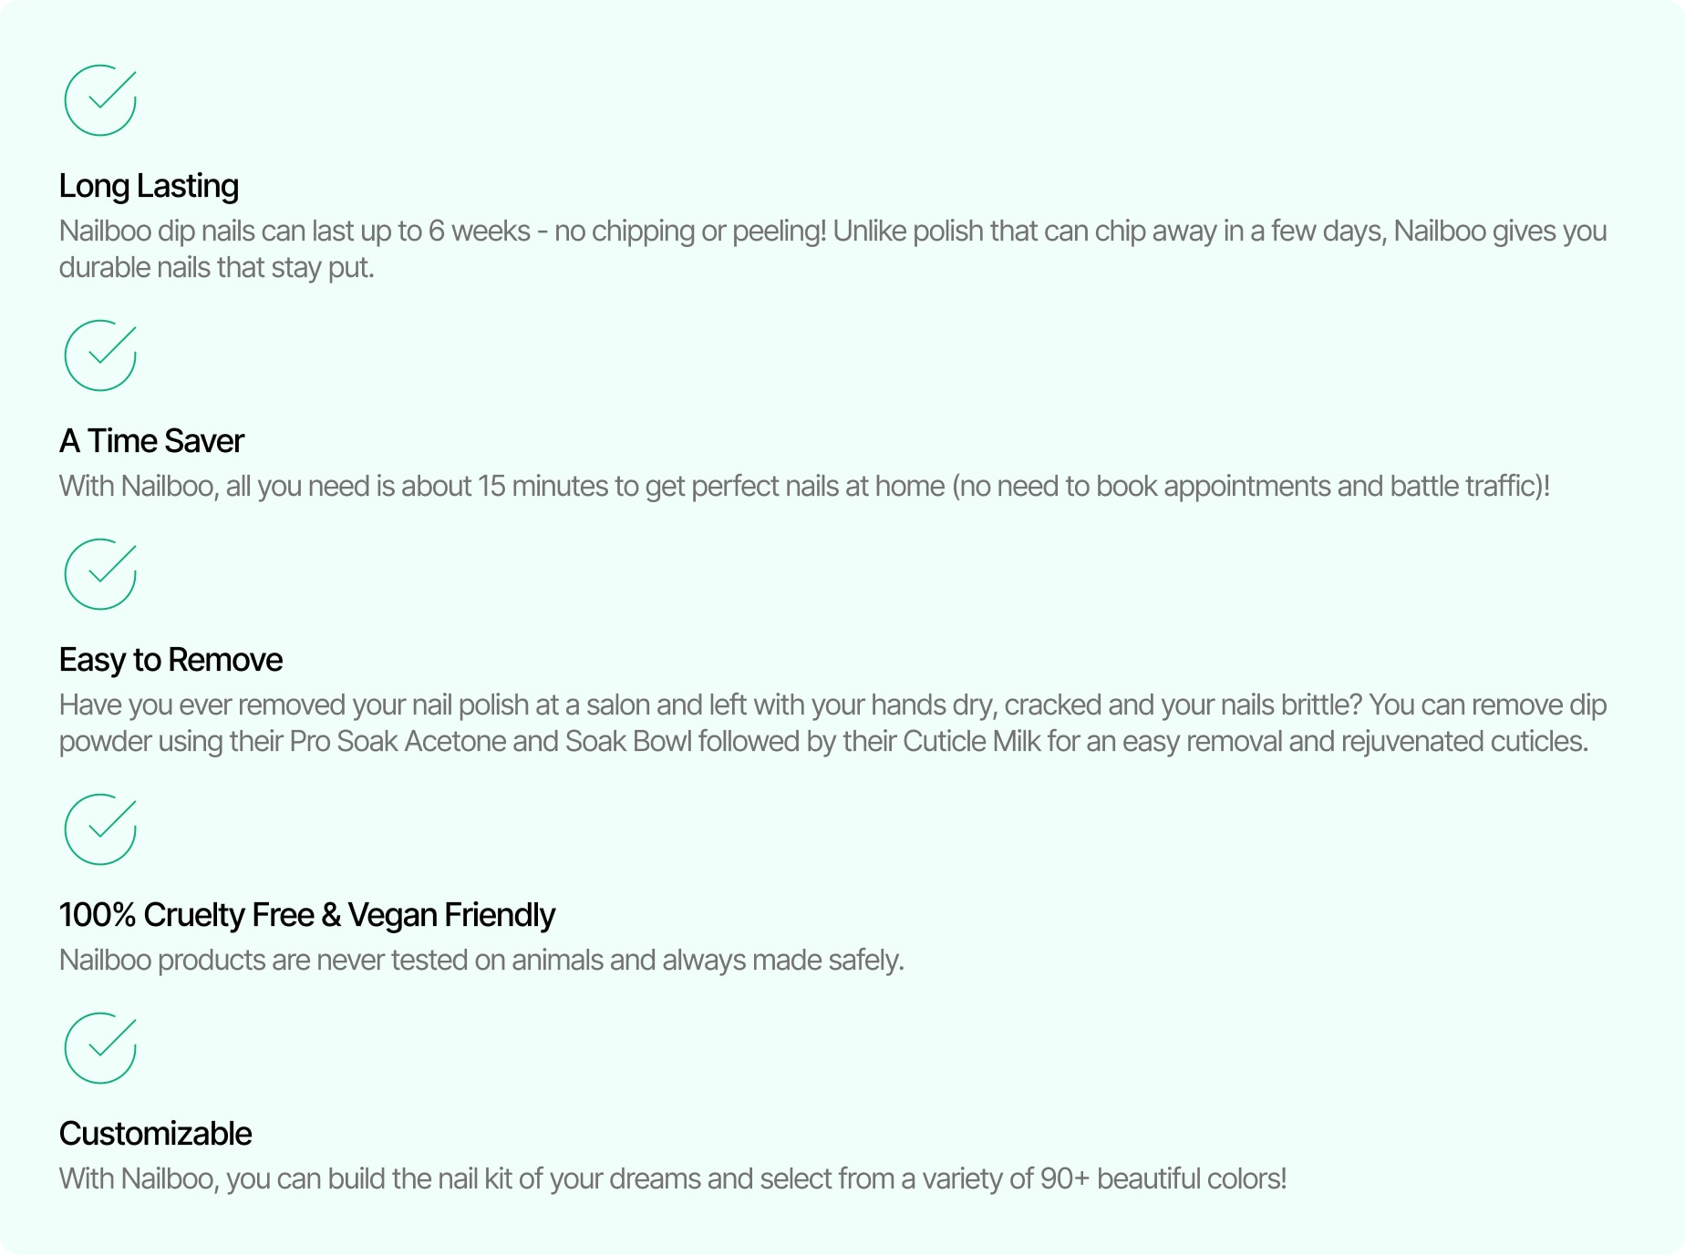Click the phrase Cuticle Milk in the paragraph

(x=972, y=742)
